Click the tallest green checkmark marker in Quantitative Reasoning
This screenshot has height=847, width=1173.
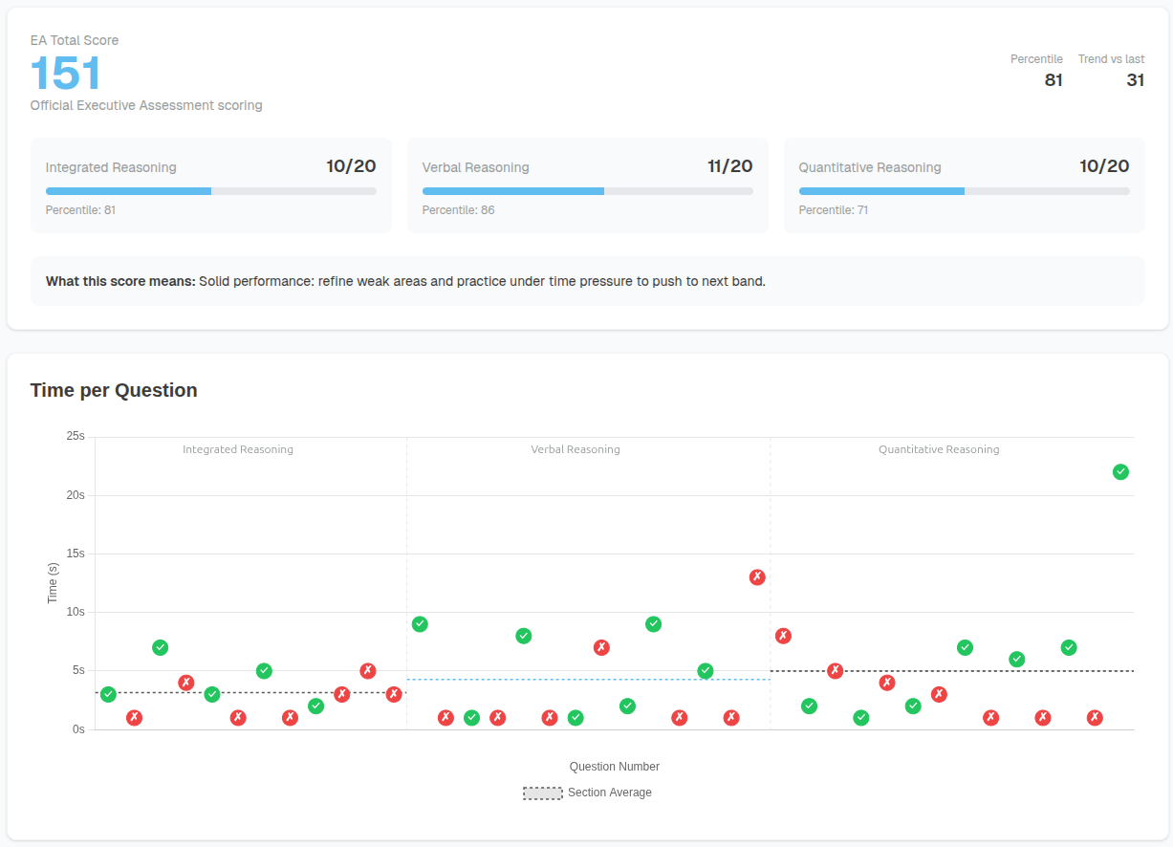(1120, 471)
